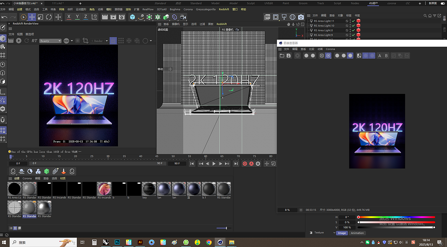Select the Rotate tool in top toolbar
The height and width of the screenshot is (247, 447).
point(49,17)
